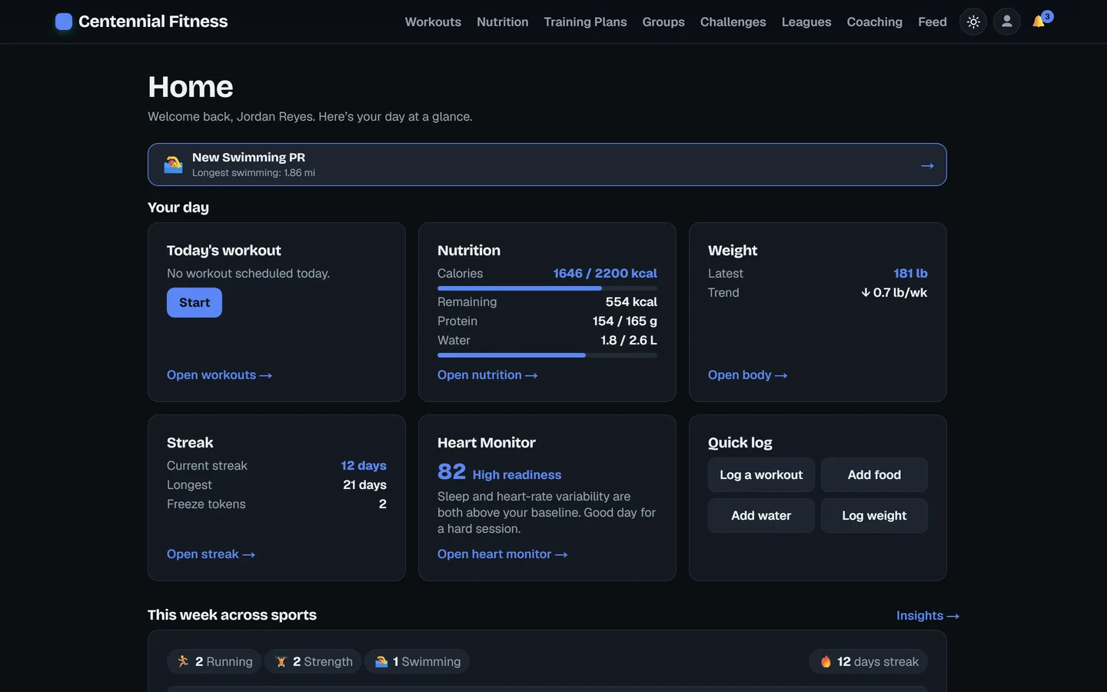The image size is (1107, 692).
Task: Click the swimming icon in weekly chips
Action: (381, 661)
